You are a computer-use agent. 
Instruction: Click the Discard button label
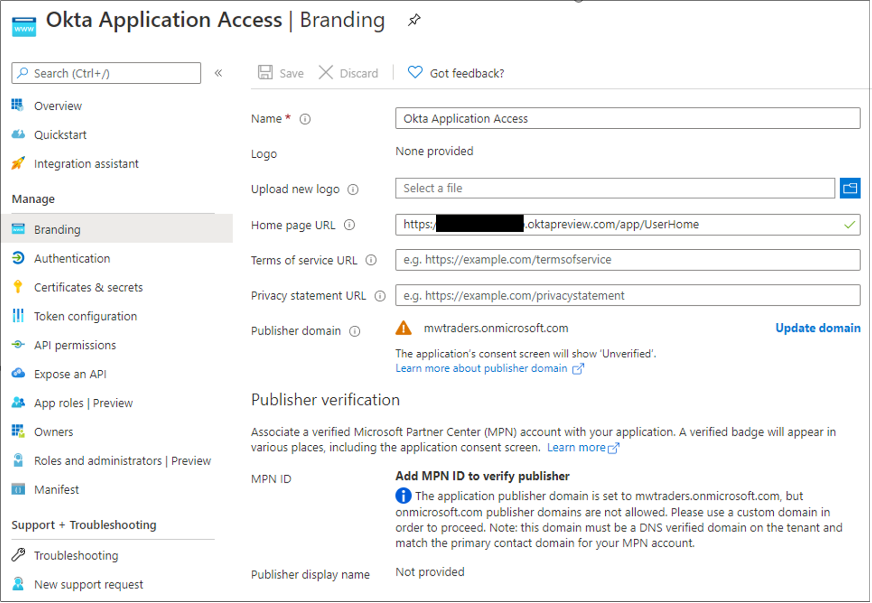pos(359,74)
